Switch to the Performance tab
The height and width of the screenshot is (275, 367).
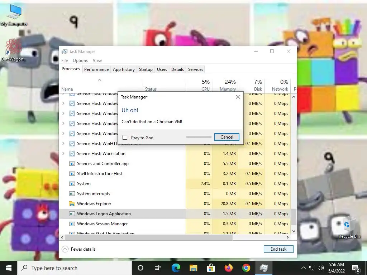point(96,69)
